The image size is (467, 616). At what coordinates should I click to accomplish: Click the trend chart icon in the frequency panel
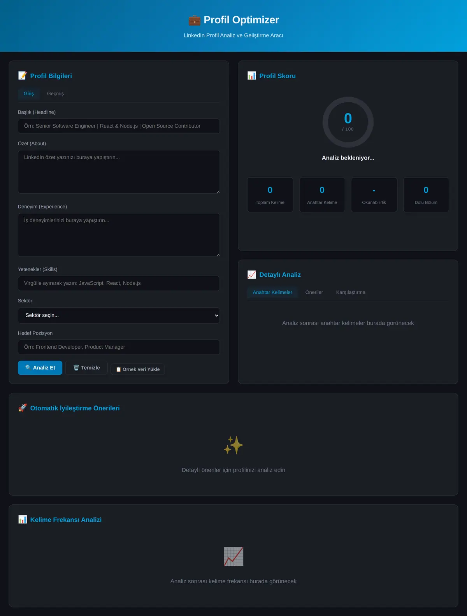click(x=233, y=556)
